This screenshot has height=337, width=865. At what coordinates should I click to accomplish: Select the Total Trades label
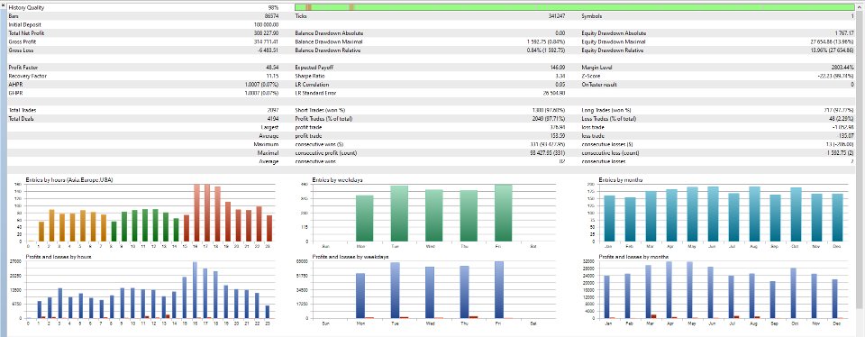23,110
